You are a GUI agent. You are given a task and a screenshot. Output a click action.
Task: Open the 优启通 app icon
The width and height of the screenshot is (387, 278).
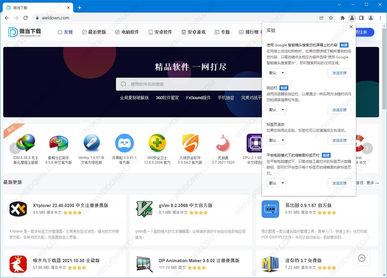coord(223,143)
